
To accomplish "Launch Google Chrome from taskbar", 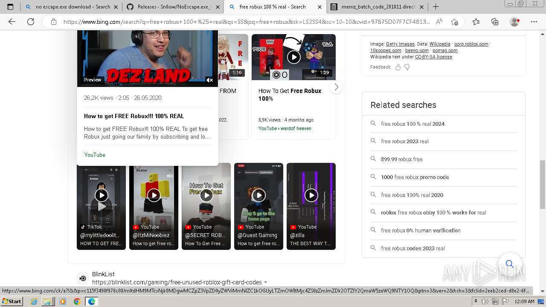I will [x=77, y=301].
